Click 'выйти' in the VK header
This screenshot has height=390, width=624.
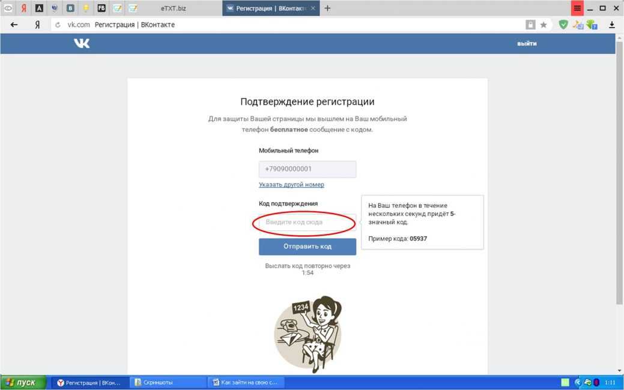tap(527, 43)
